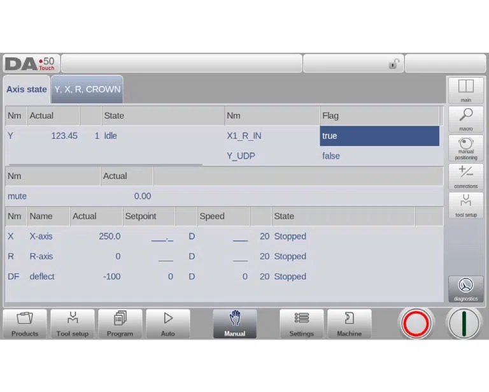Select the R-axis row name

pos(41,256)
